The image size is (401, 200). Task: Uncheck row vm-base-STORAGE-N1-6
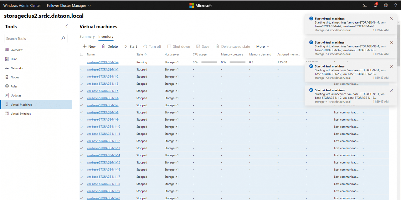81,98
